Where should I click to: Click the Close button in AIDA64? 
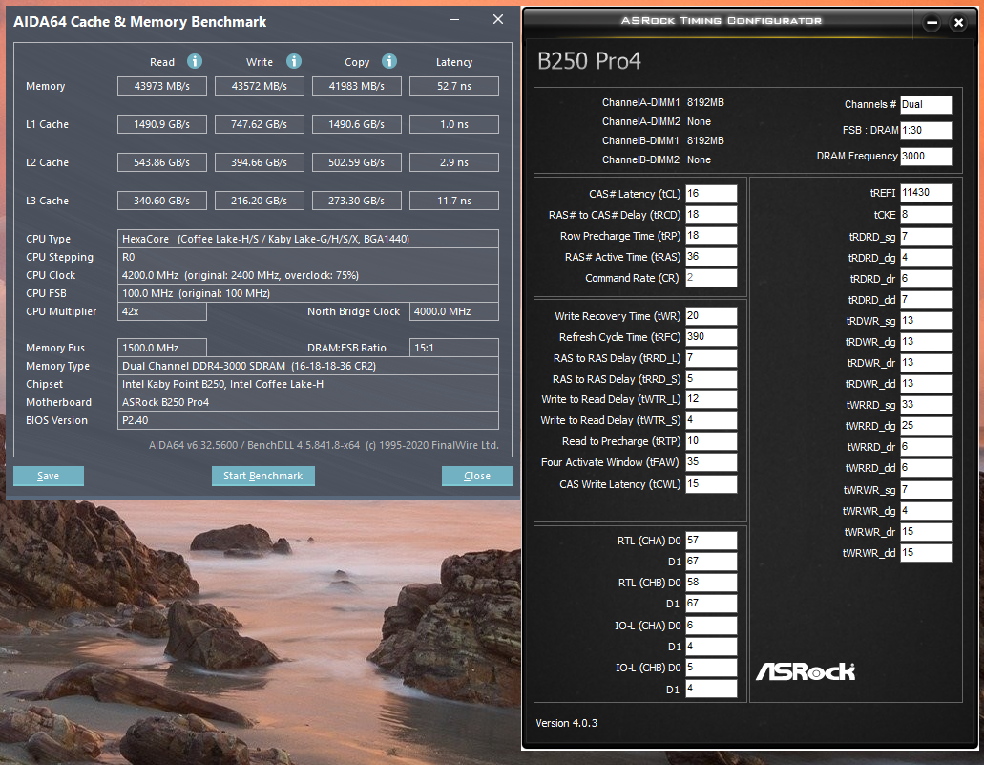477,476
